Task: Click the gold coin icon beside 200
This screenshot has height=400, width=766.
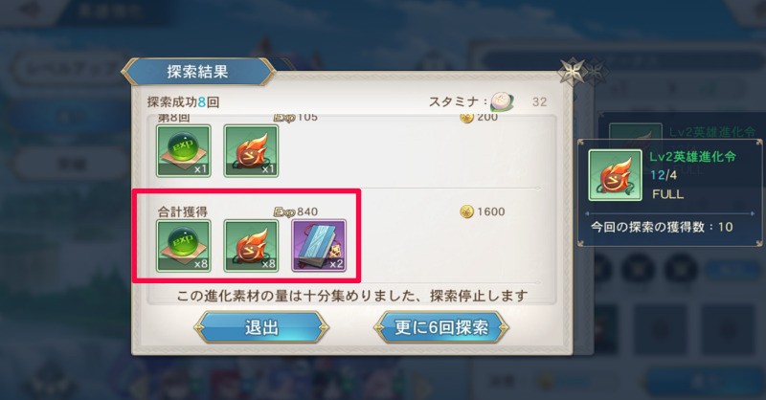Action: [x=467, y=117]
